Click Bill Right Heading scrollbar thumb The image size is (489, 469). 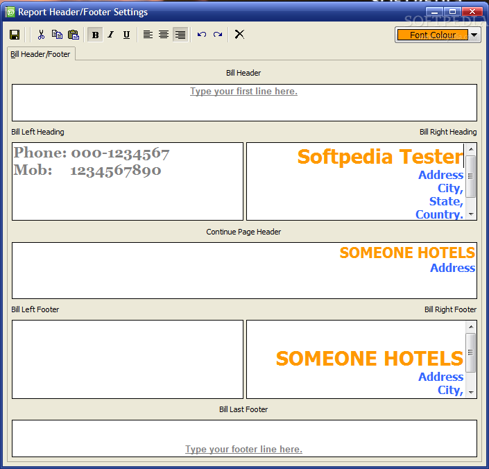click(470, 176)
